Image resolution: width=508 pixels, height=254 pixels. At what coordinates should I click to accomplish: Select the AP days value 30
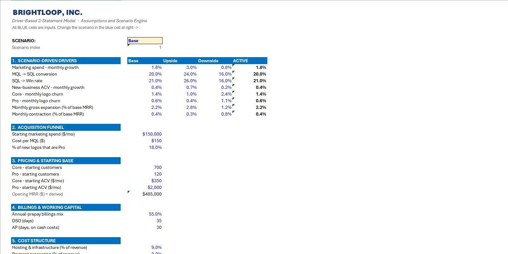pyautogui.click(x=159, y=227)
